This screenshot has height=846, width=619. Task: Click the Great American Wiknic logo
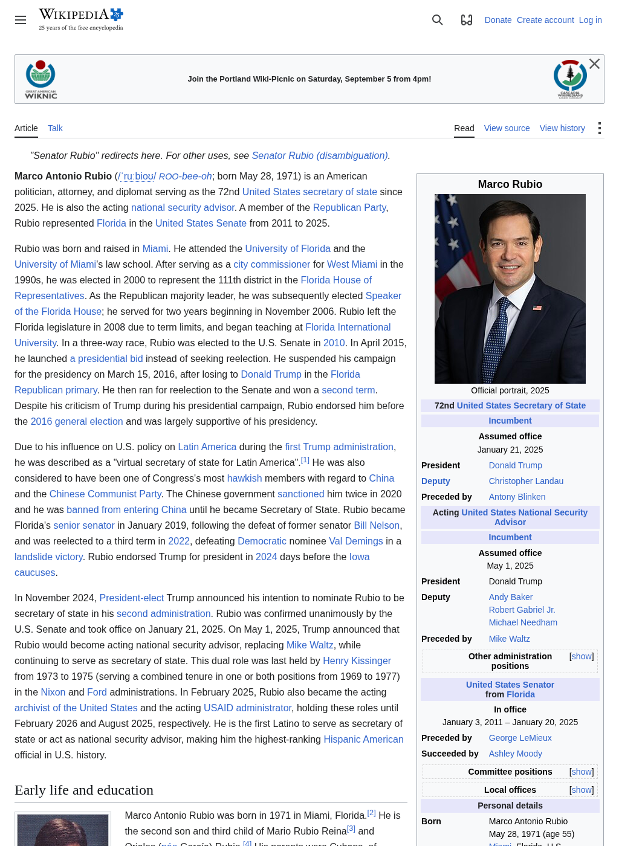41,79
